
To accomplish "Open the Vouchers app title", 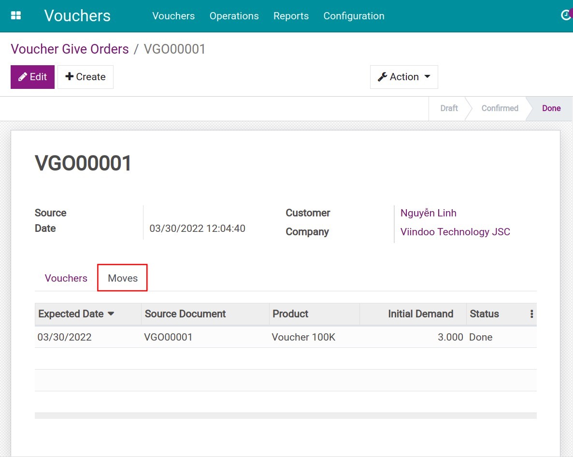I will tap(77, 16).
